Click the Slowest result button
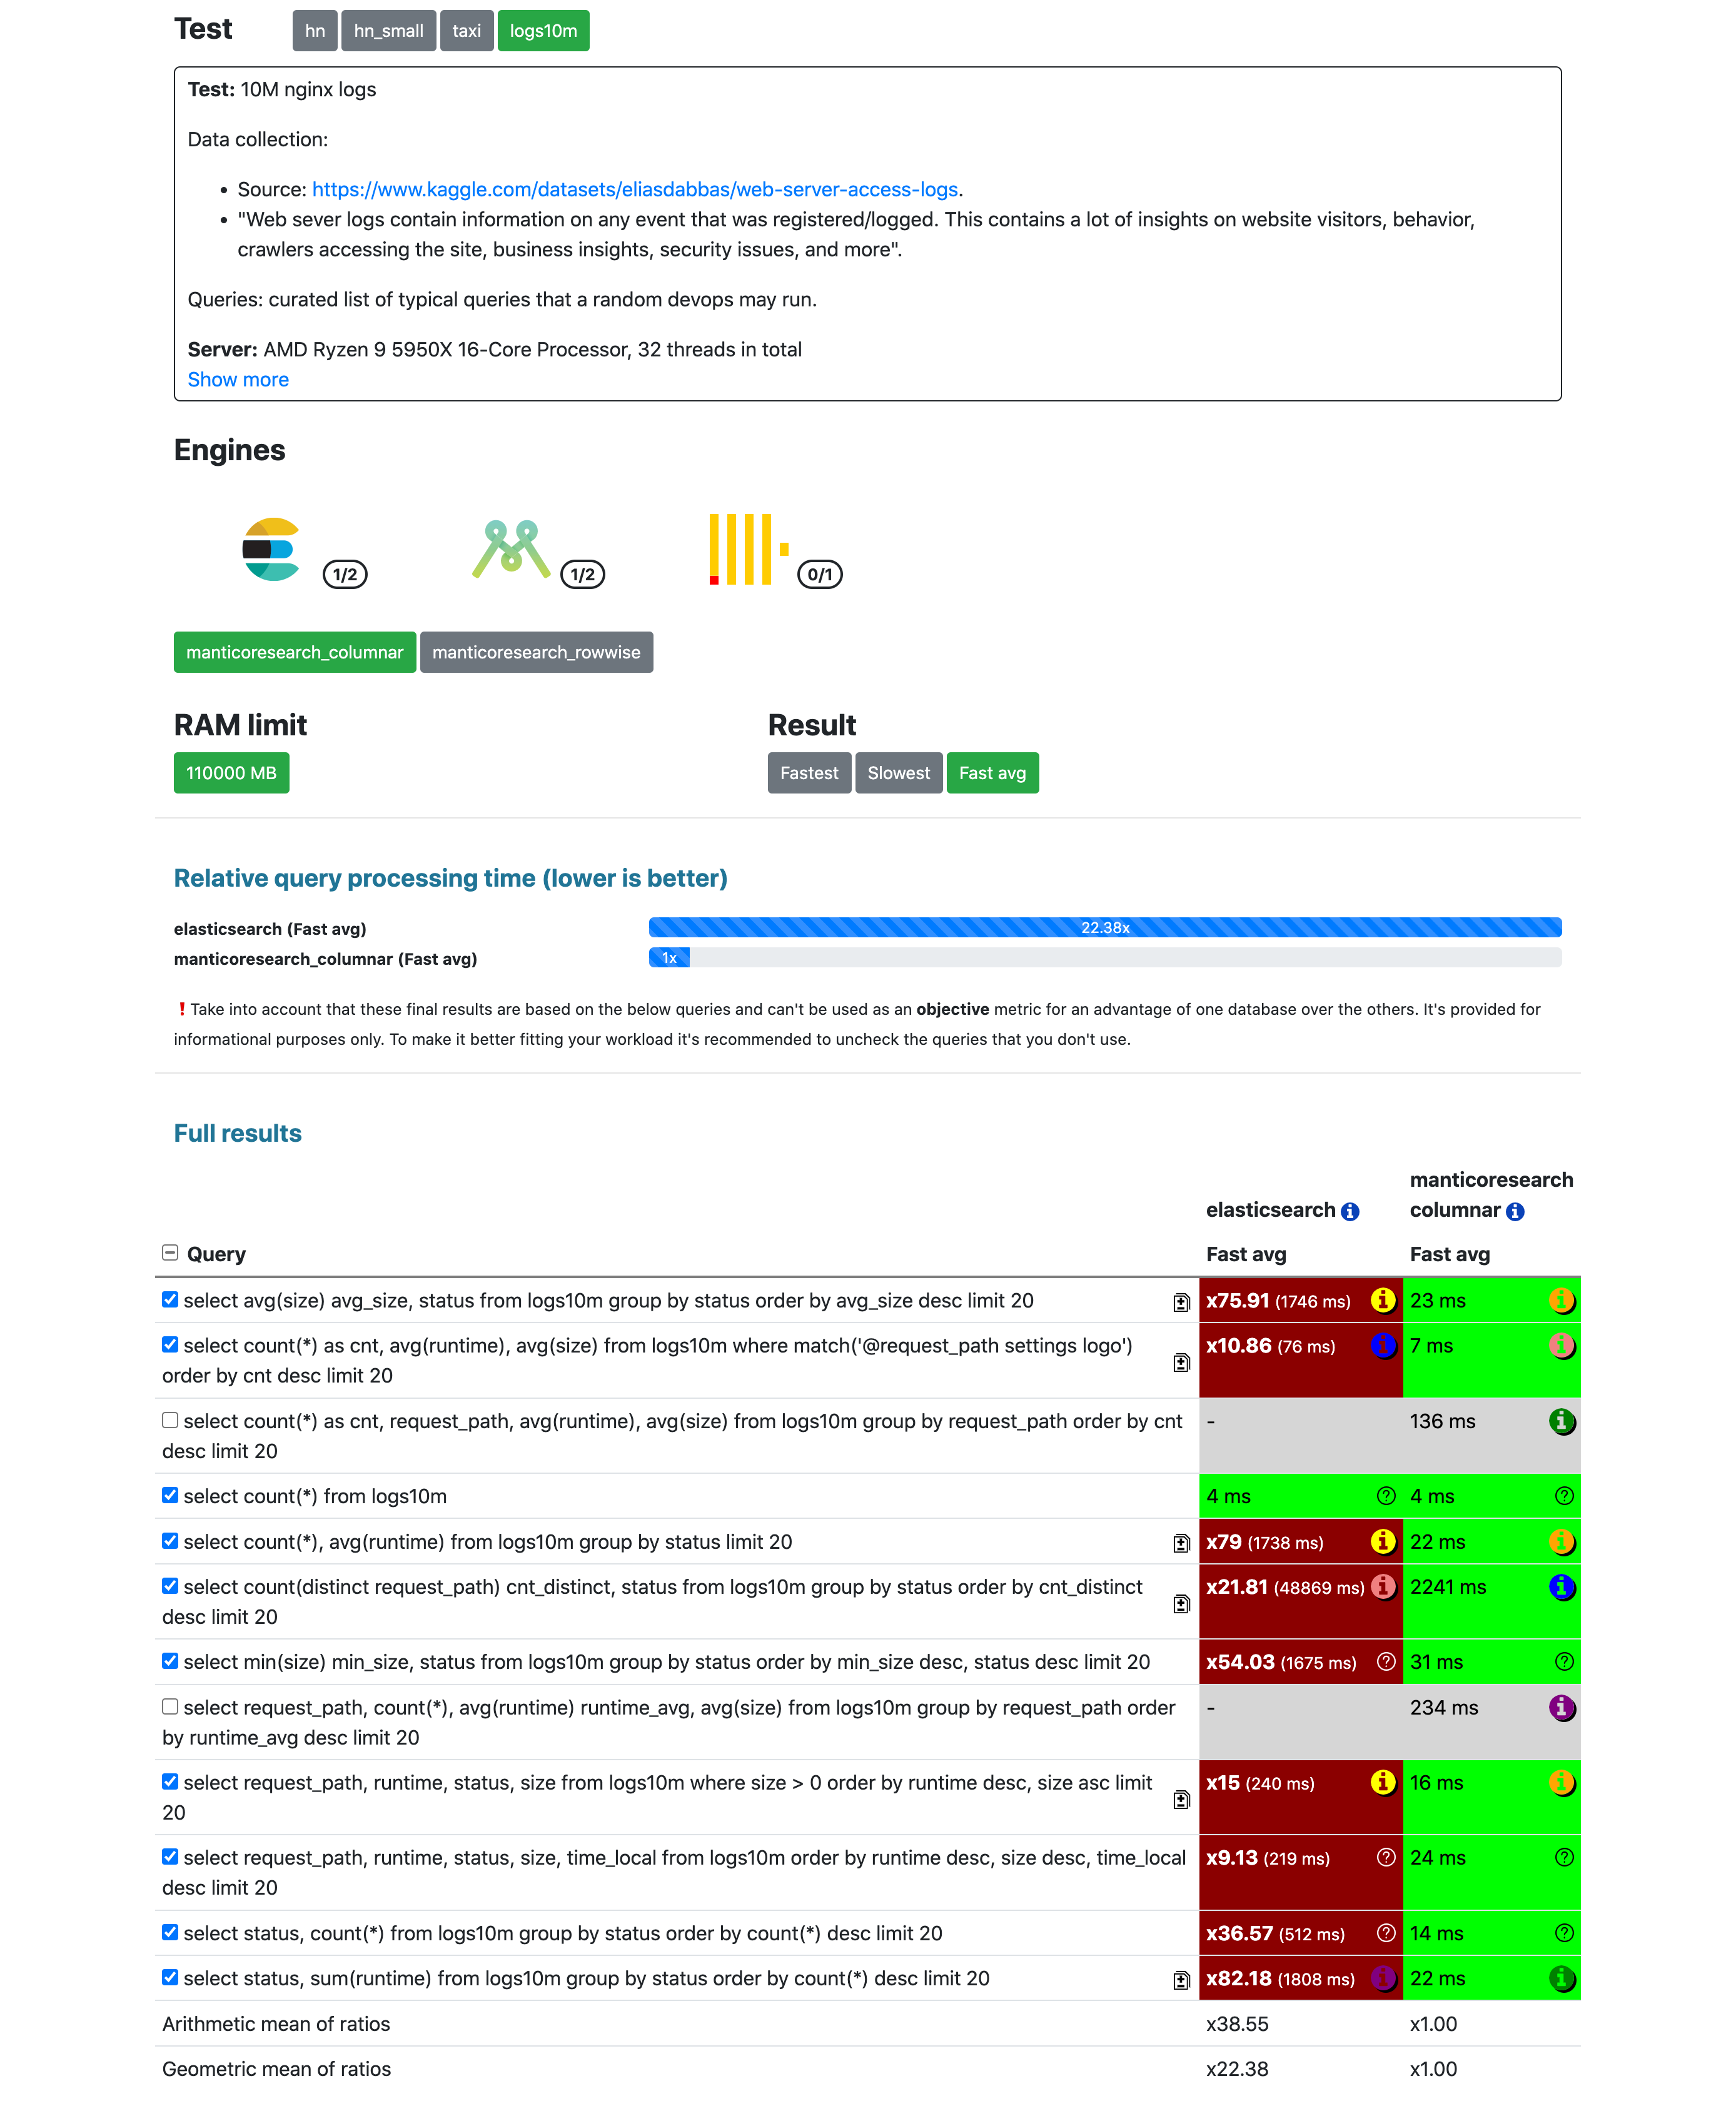The width and height of the screenshot is (1736, 2111). [x=896, y=772]
